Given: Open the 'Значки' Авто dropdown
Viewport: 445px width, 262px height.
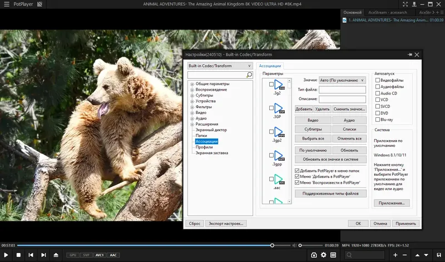Looking at the screenshot, I should point(342,80).
